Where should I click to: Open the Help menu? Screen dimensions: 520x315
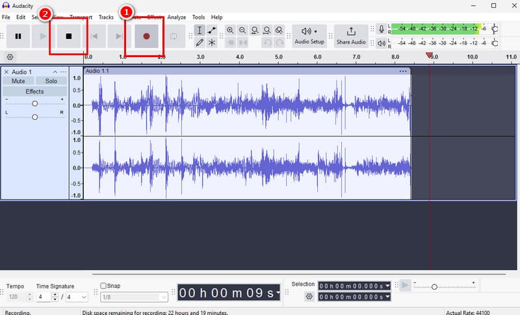coord(217,18)
